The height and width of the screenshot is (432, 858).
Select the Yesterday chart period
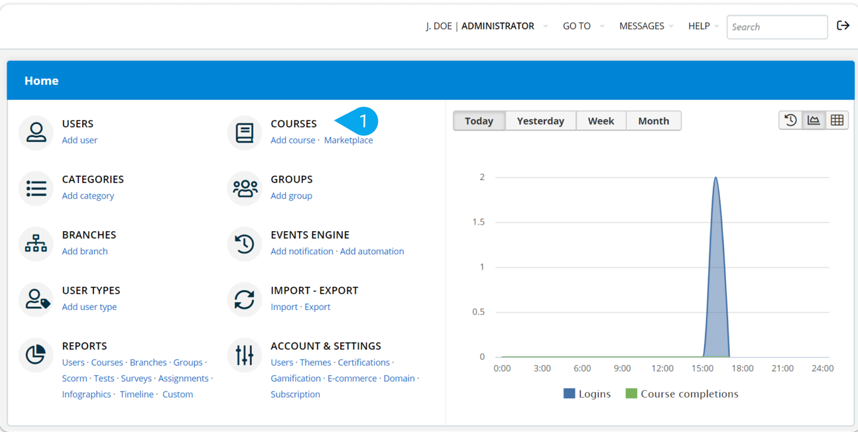click(x=540, y=121)
